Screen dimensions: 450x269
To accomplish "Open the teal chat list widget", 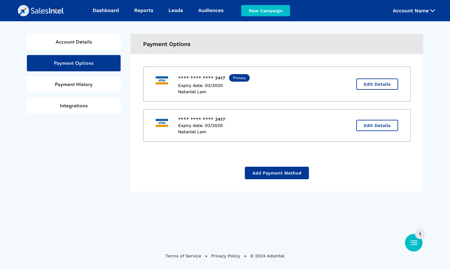I will [x=413, y=243].
